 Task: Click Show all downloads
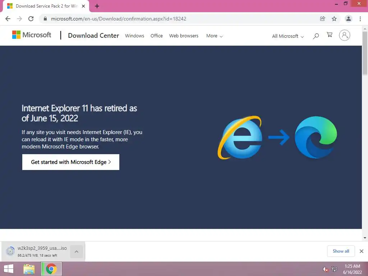coord(341,251)
